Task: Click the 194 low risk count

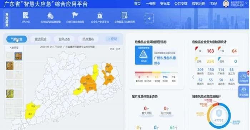Action: pyautogui.click(x=165, y=77)
